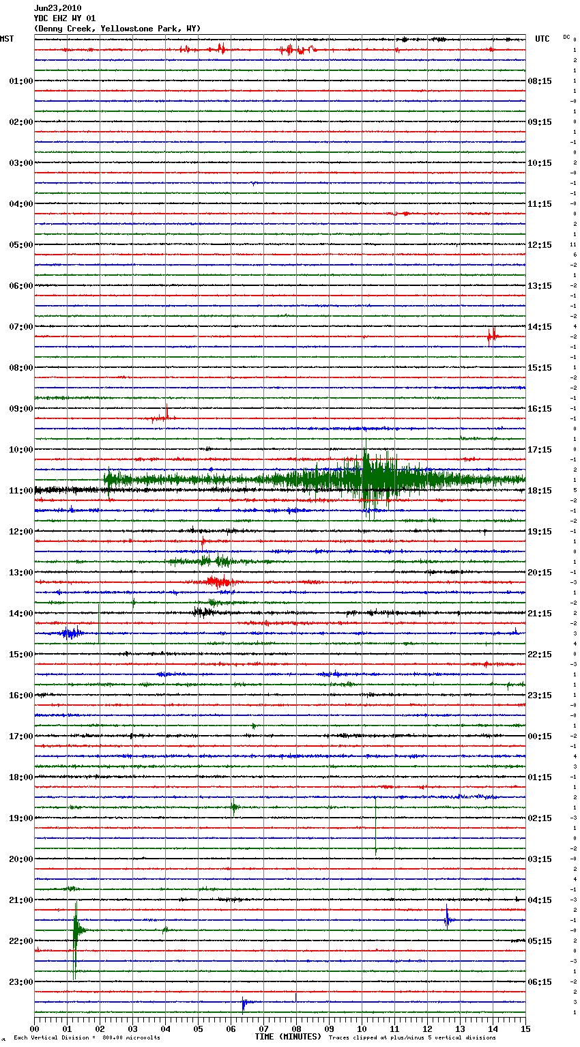Click the 10:15 UTC time label
580x1047 pixels.
click(540, 163)
